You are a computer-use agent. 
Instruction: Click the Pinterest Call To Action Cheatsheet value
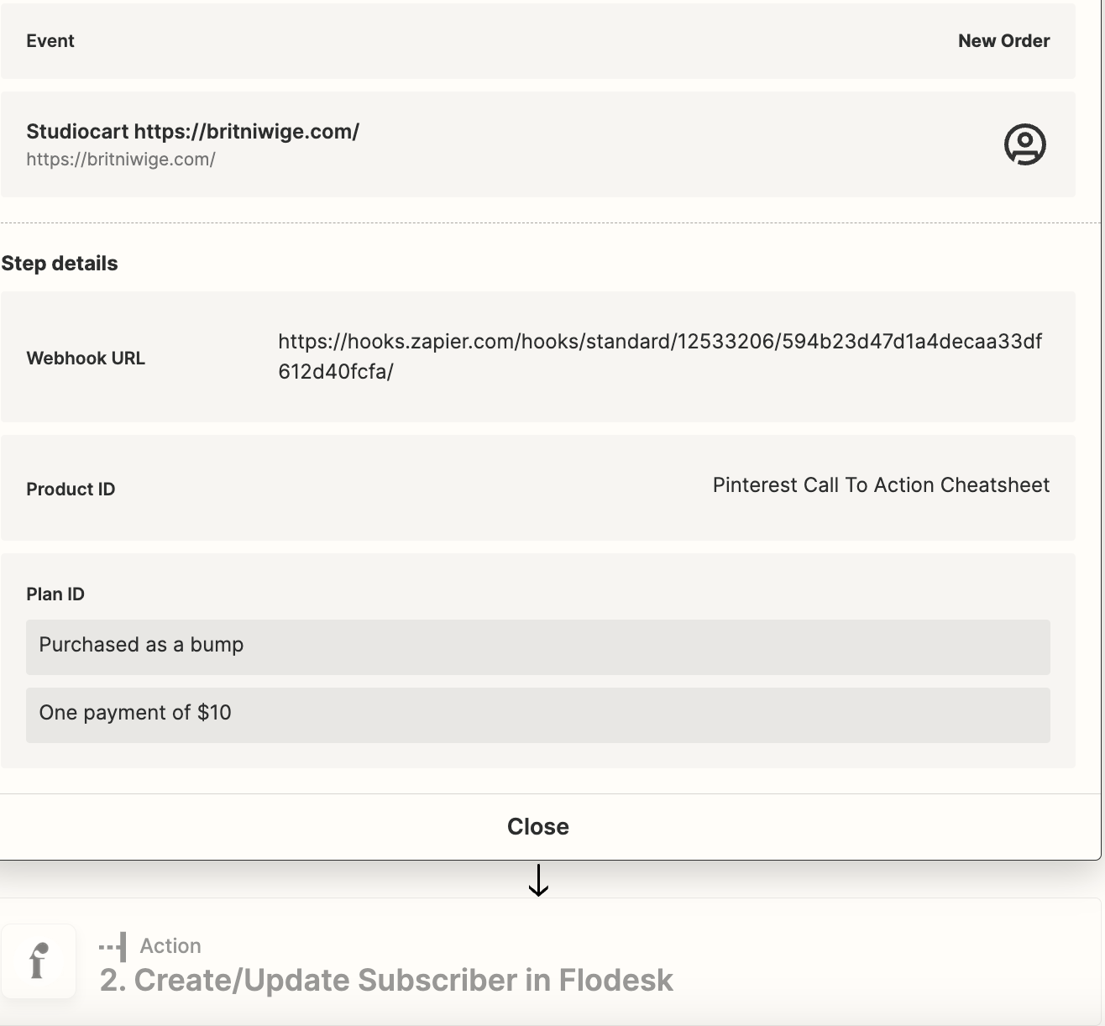pos(881,485)
